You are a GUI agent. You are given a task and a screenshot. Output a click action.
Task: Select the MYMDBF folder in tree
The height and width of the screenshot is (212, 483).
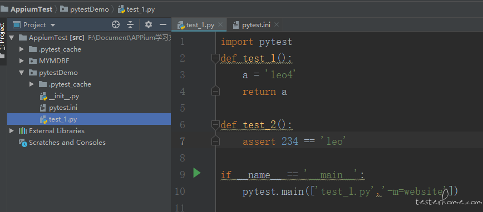coord(54,61)
